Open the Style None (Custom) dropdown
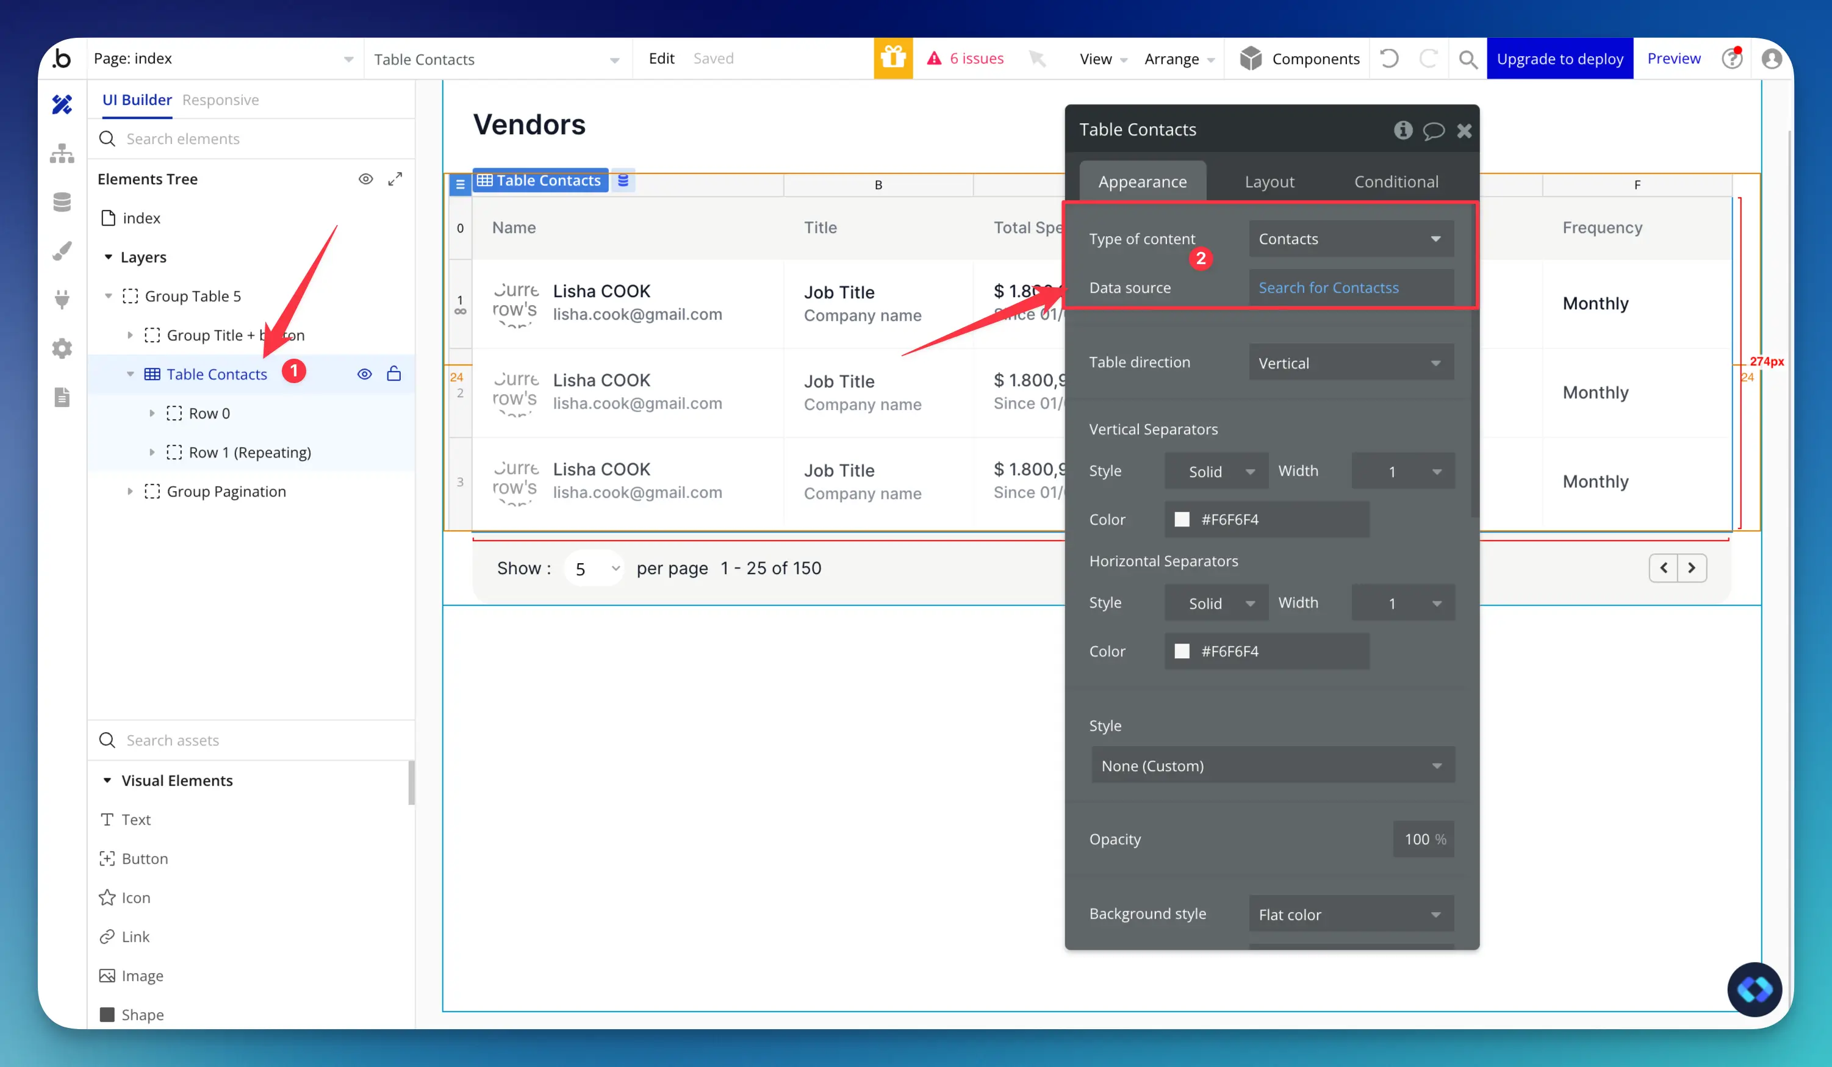 click(x=1272, y=766)
